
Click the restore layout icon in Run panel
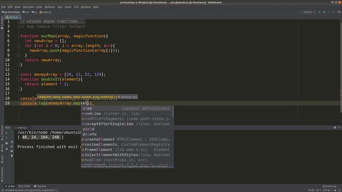6,143
